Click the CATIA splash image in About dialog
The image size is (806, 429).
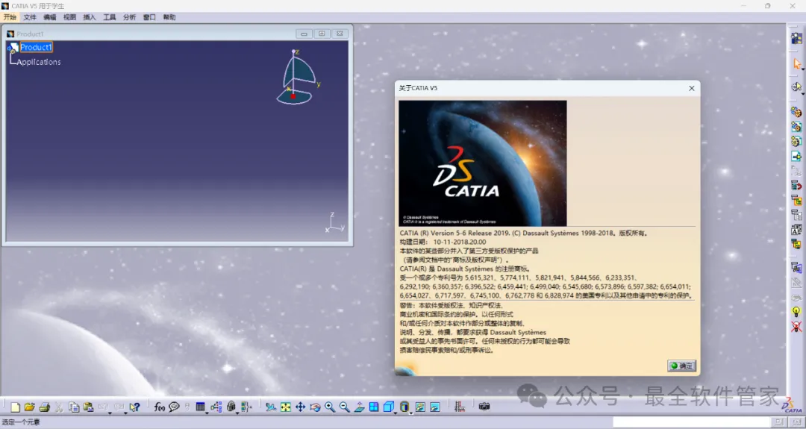coord(483,163)
